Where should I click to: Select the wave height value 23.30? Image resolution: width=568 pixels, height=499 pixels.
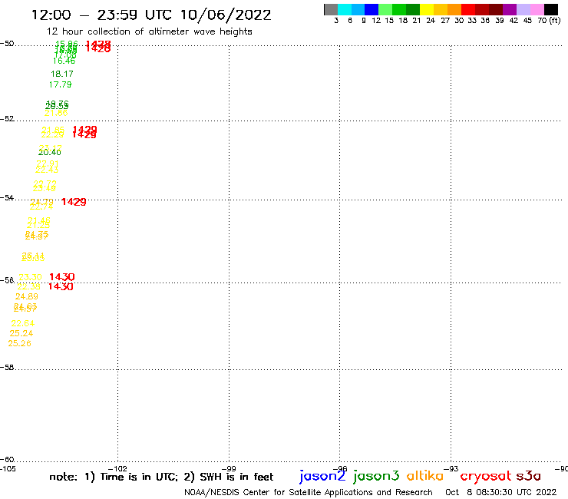[30, 277]
